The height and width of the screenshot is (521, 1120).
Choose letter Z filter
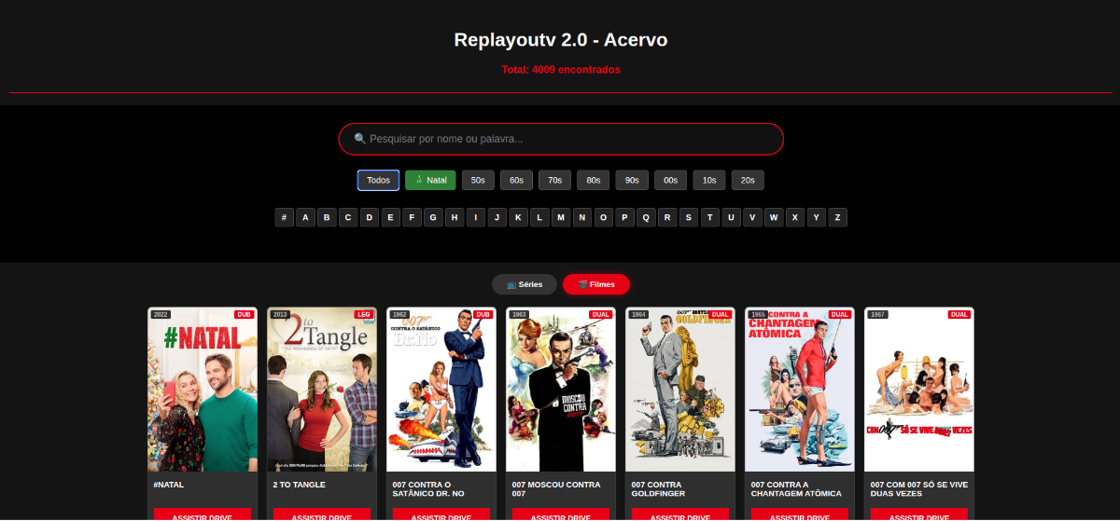[838, 217]
